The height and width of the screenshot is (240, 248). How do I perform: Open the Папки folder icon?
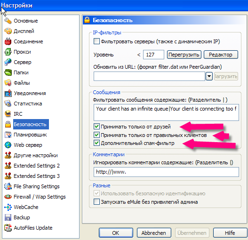point(8,72)
